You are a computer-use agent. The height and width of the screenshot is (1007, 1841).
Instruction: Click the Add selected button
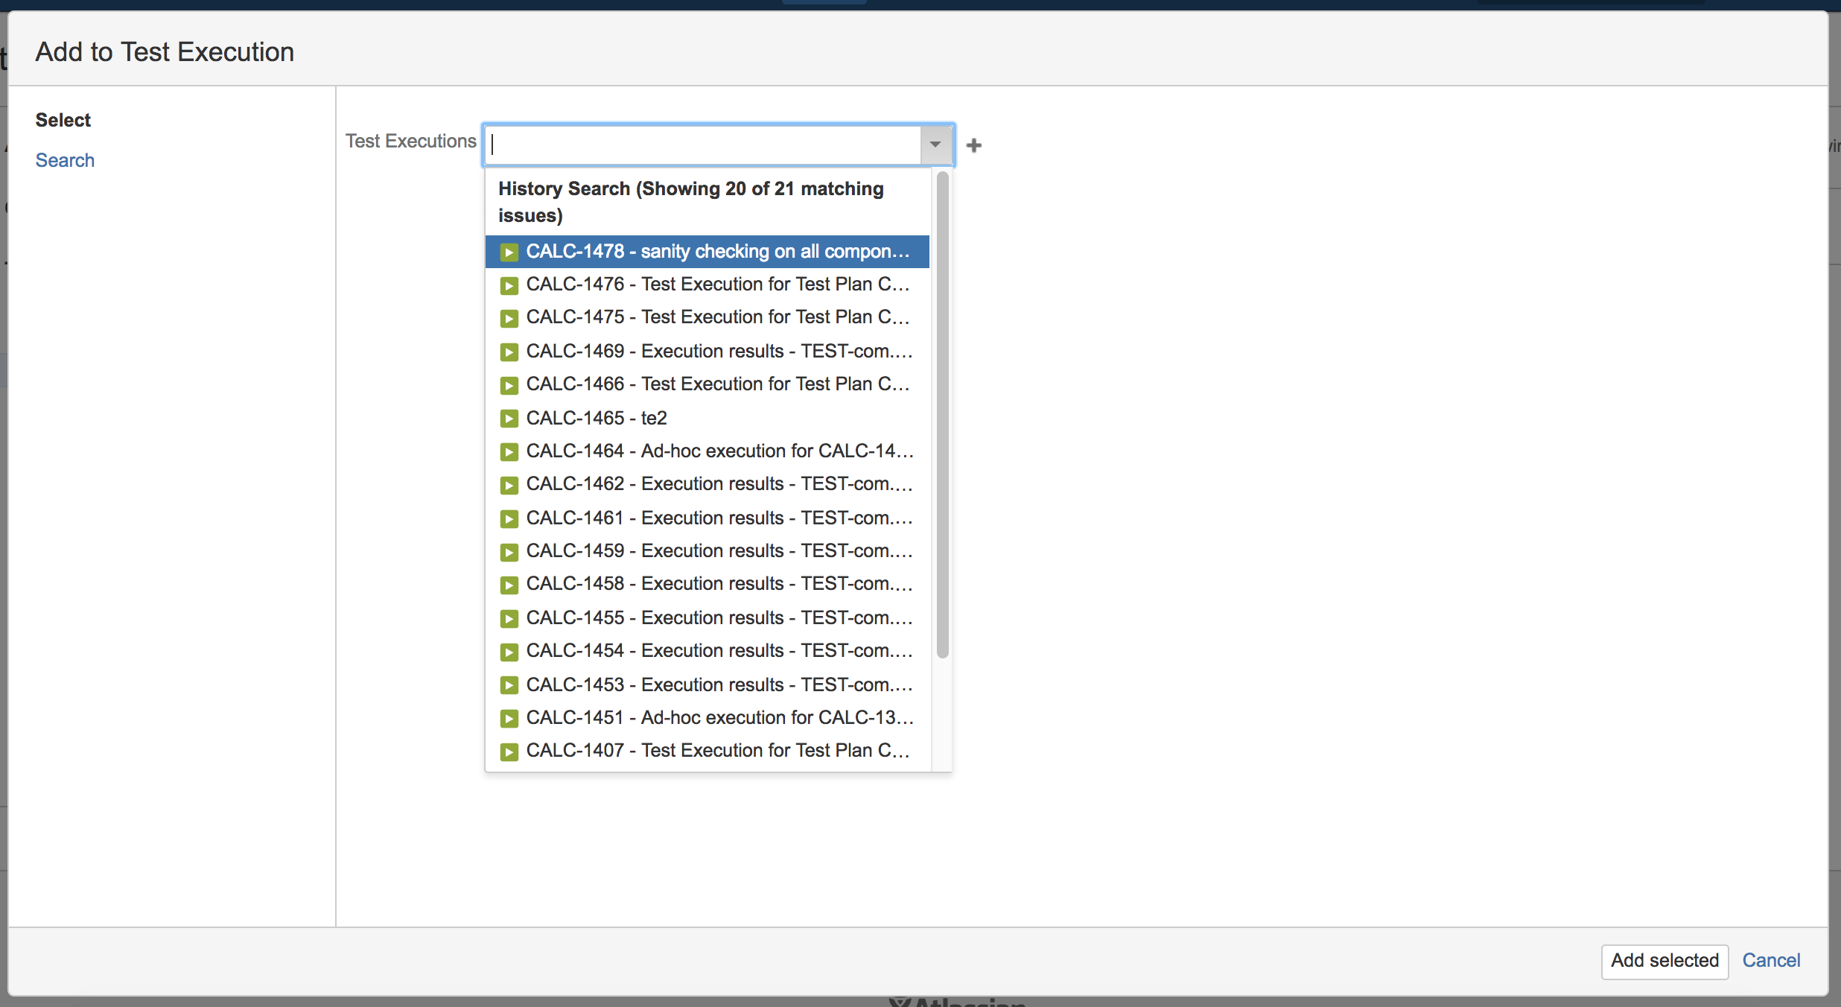(x=1664, y=961)
